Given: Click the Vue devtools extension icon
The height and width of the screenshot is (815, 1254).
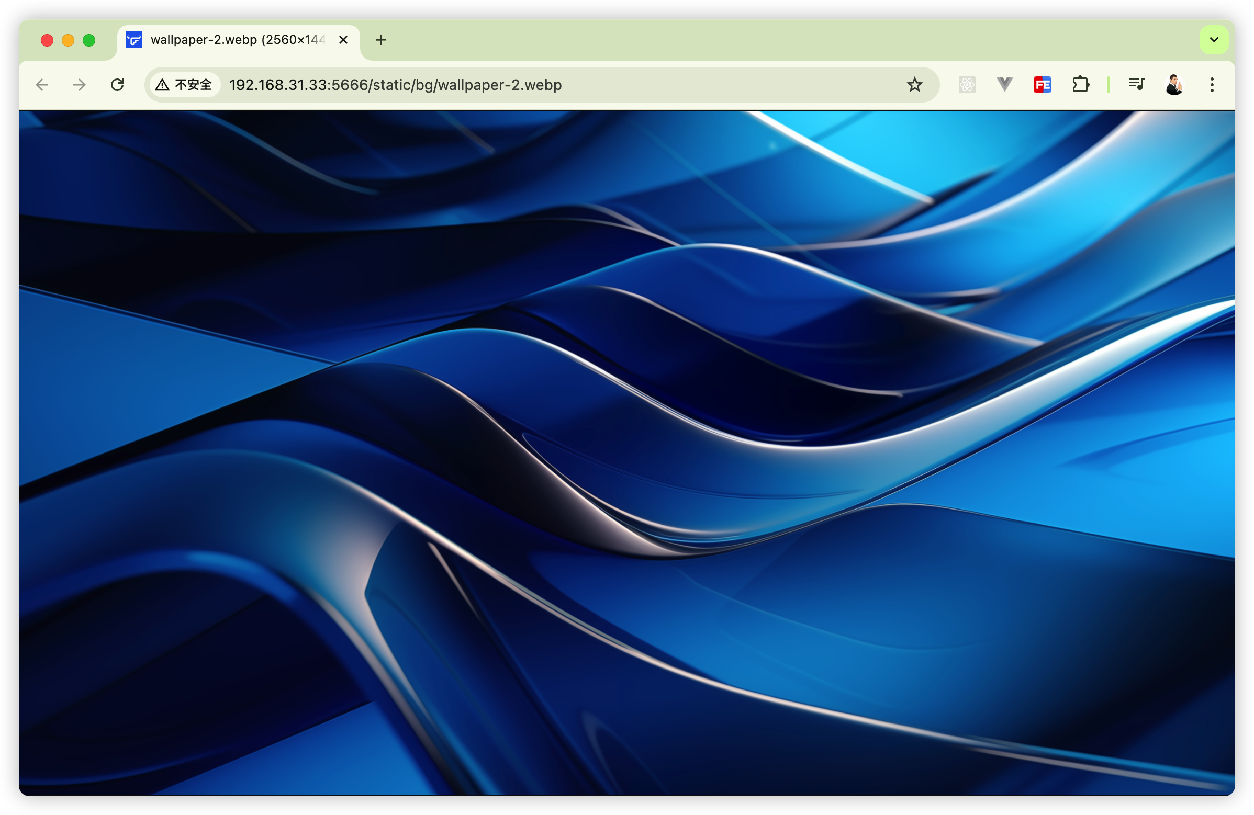Looking at the screenshot, I should [1005, 85].
